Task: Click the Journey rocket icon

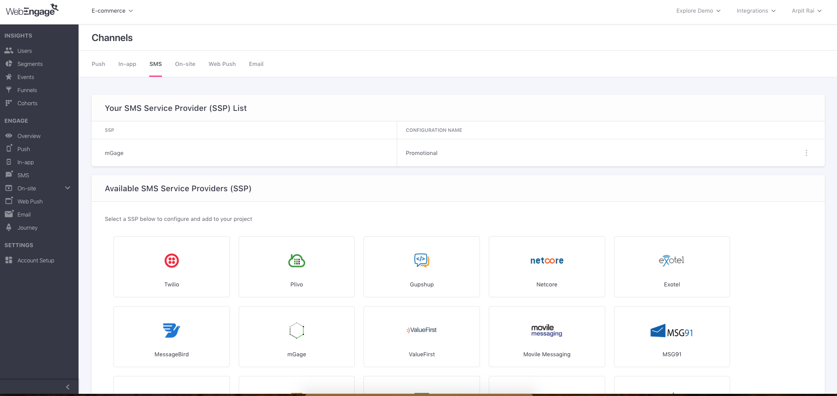Action: tap(9, 227)
